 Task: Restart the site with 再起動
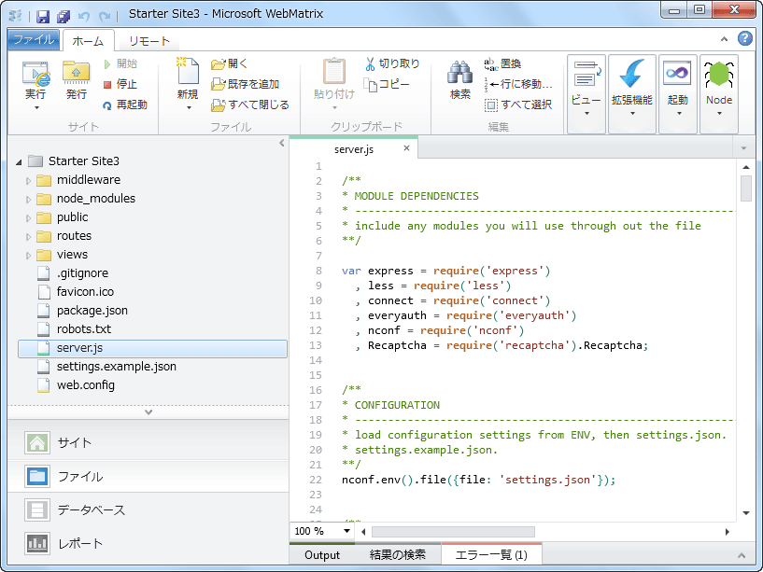[125, 105]
